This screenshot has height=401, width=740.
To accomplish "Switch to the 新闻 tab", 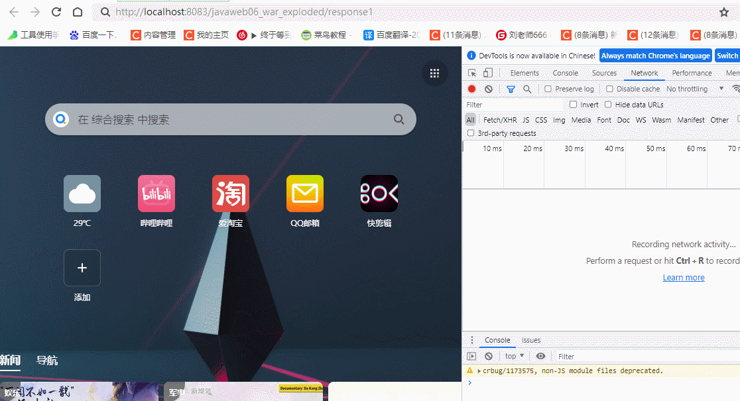I will pyautogui.click(x=10, y=361).
